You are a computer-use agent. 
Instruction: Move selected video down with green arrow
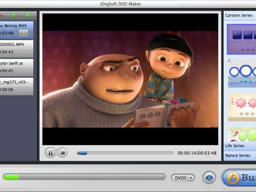coord(29,16)
